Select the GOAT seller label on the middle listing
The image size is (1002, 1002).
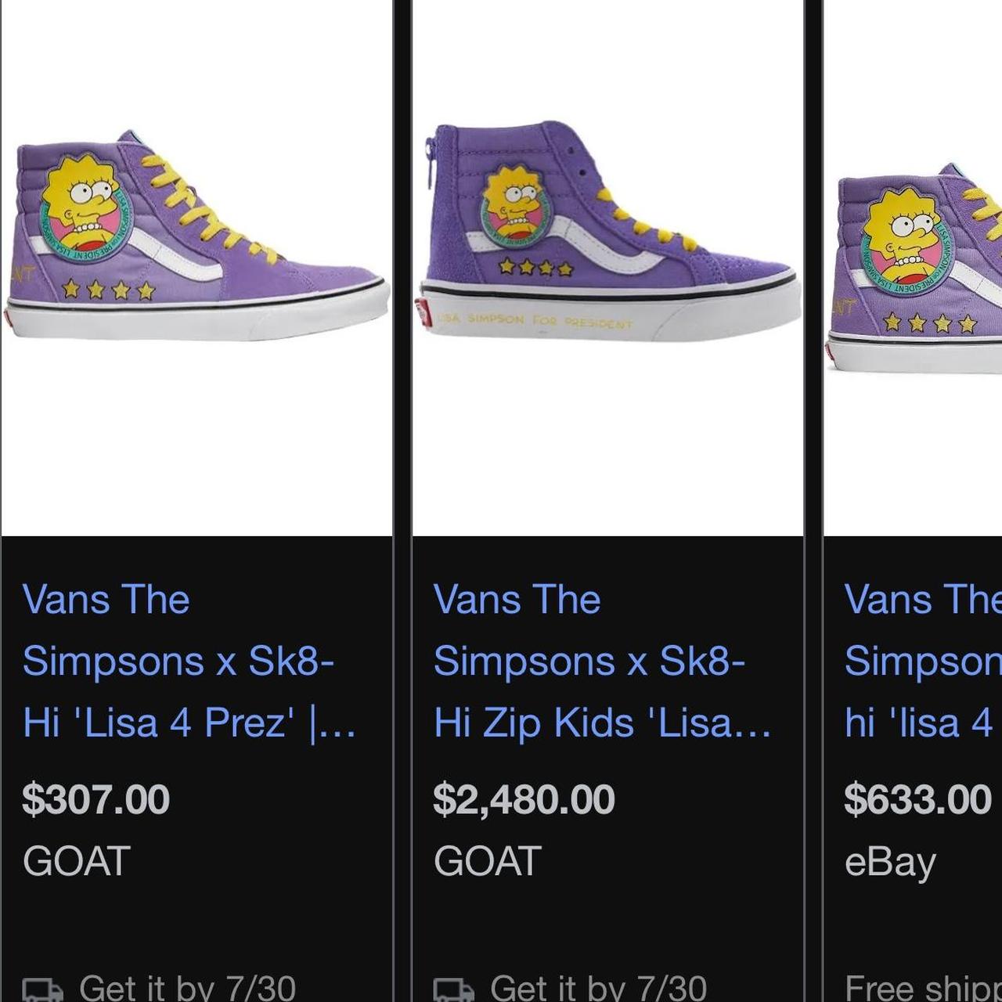485,861
